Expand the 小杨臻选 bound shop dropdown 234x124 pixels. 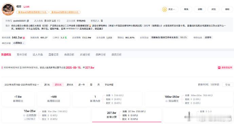pyautogui.click(x=19, y=43)
